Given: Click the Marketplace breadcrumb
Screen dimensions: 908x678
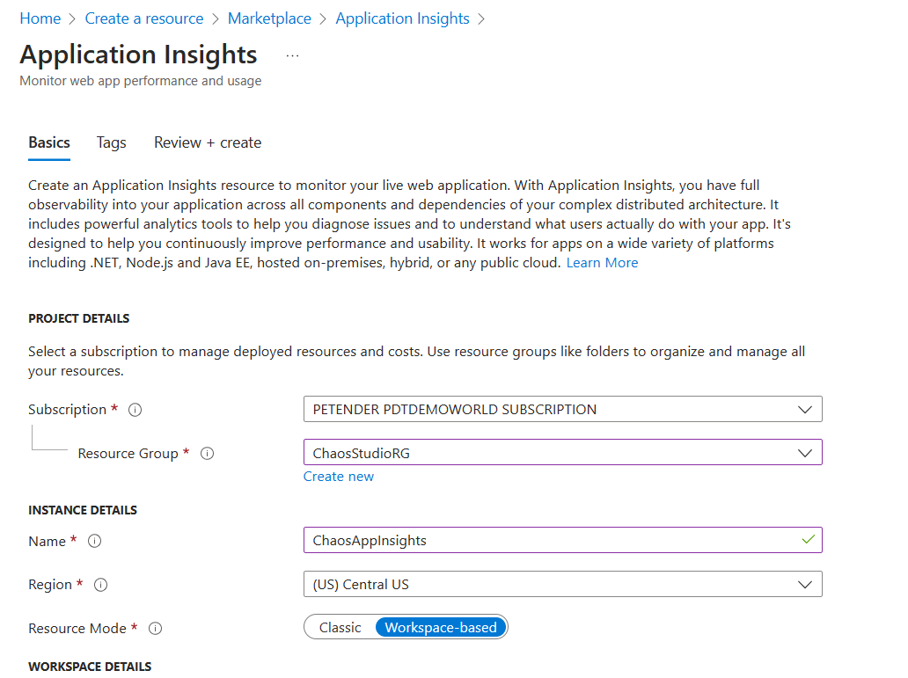Looking at the screenshot, I should coord(269,18).
